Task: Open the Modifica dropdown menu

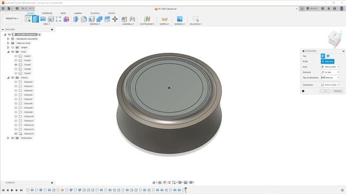Action: 95,24
